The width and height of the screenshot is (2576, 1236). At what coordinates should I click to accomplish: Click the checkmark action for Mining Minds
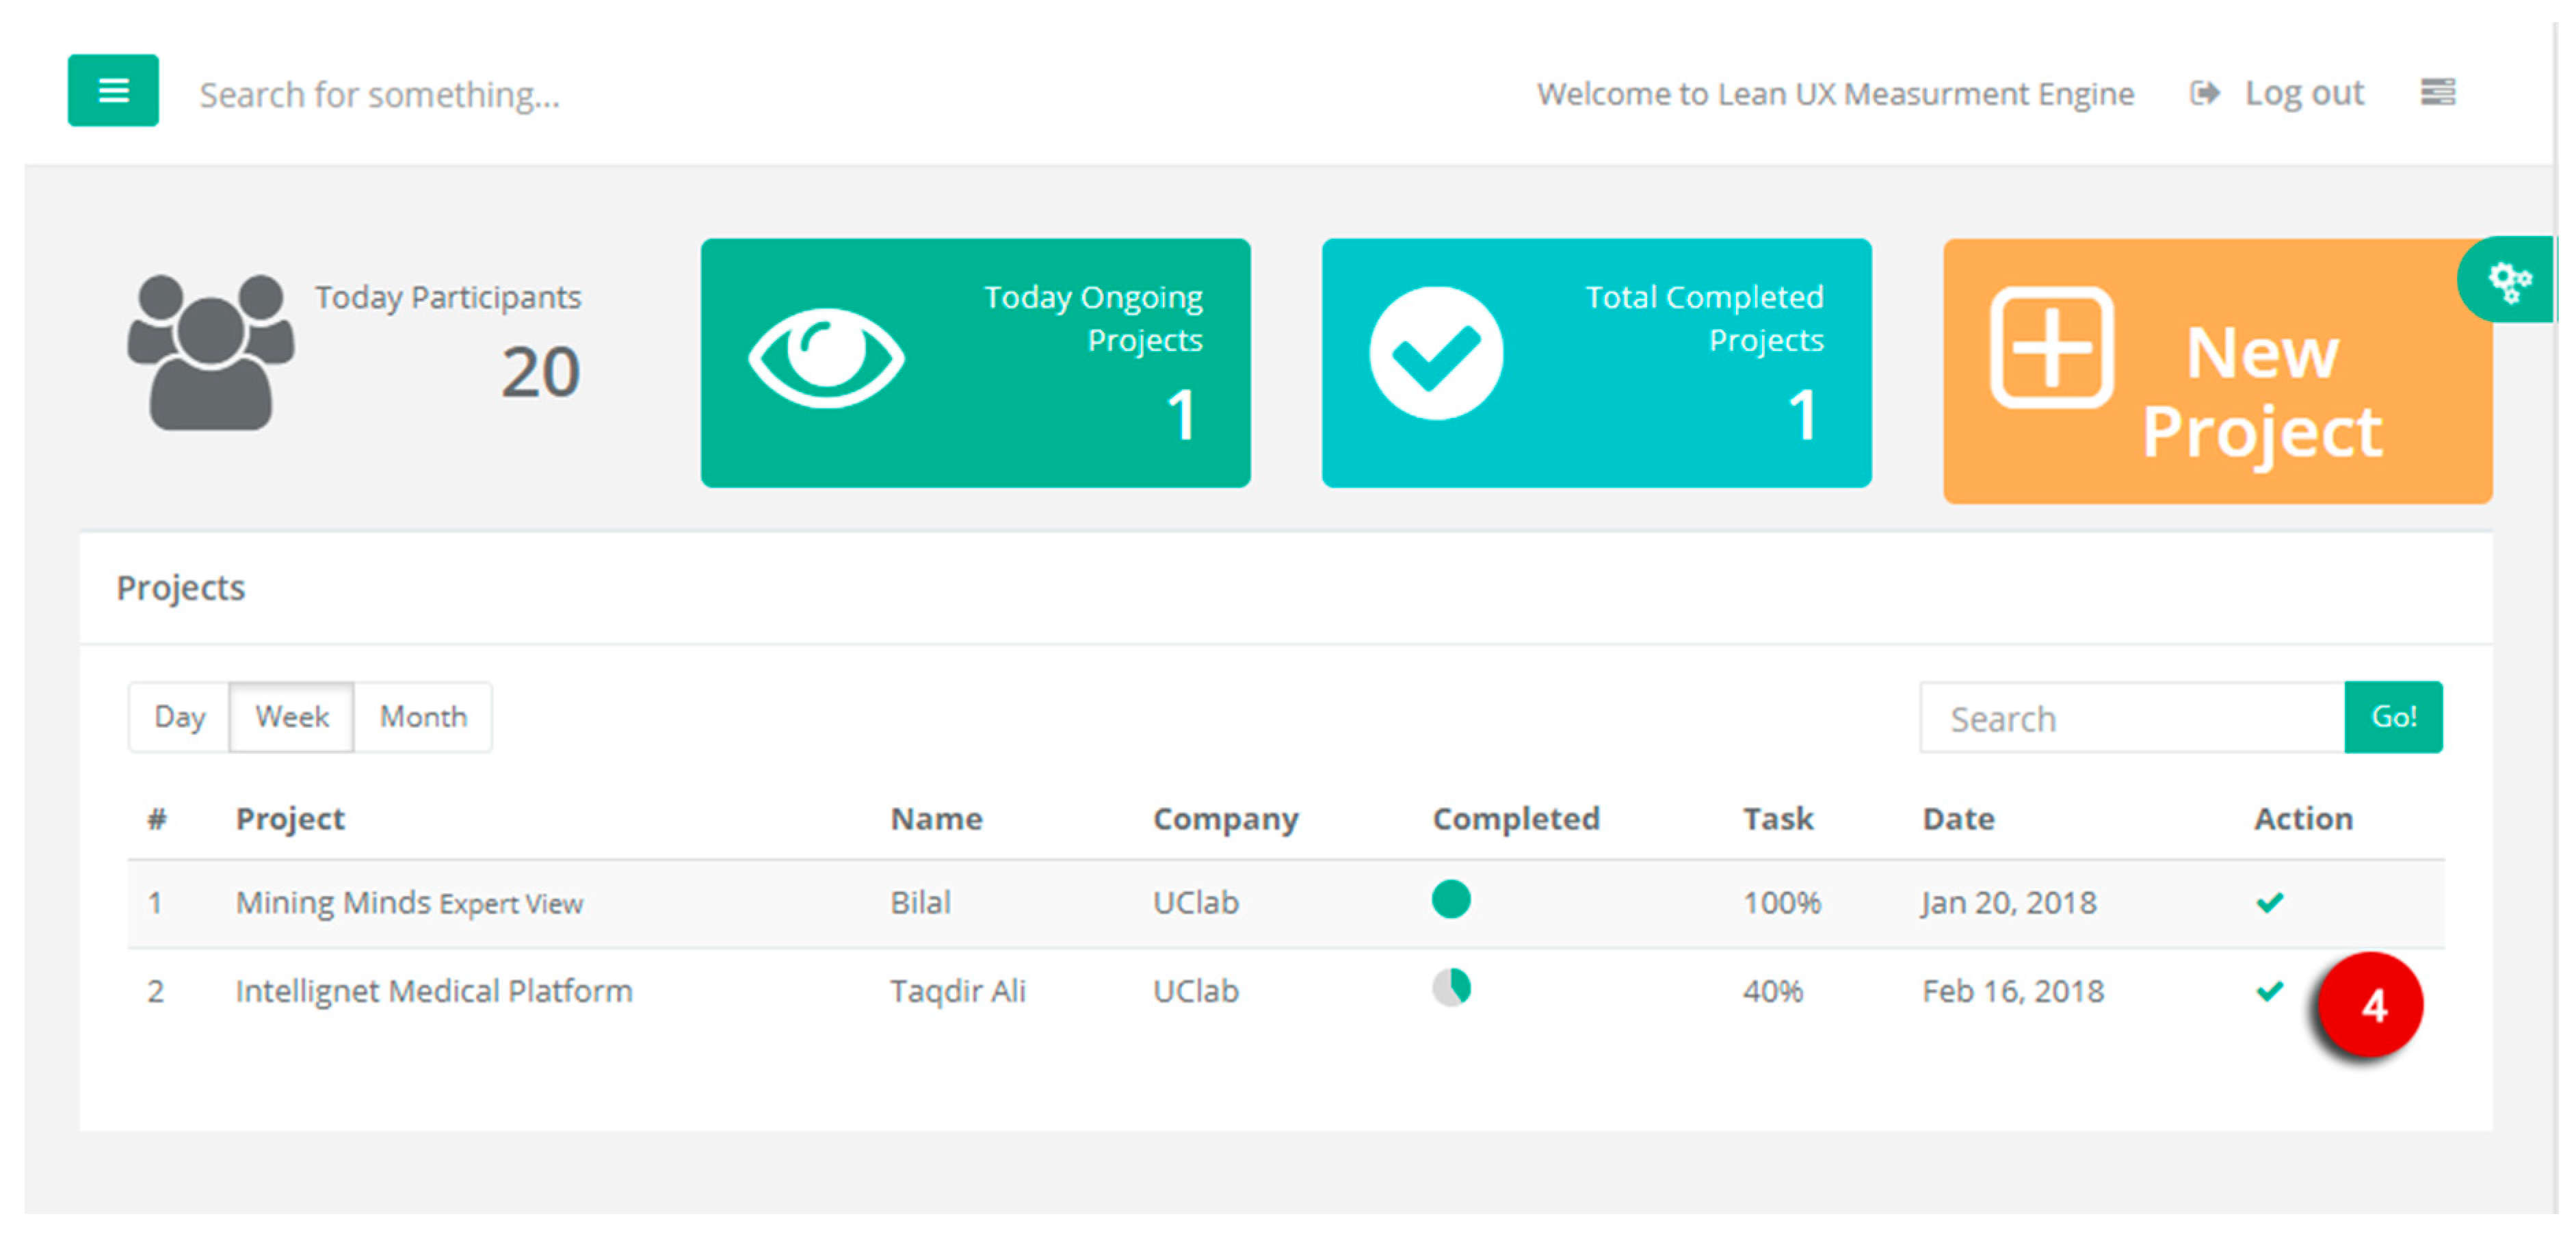click(2269, 903)
